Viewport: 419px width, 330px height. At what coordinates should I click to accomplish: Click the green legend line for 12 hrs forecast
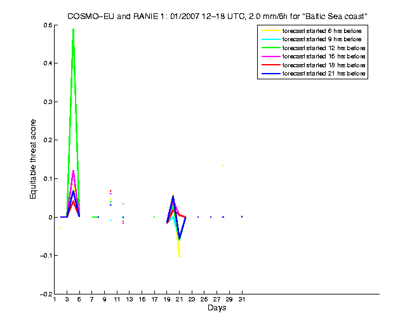coord(270,48)
